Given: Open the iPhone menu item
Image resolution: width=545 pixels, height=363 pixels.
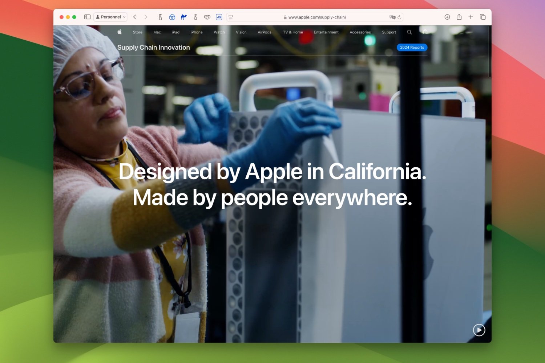Looking at the screenshot, I should (197, 32).
